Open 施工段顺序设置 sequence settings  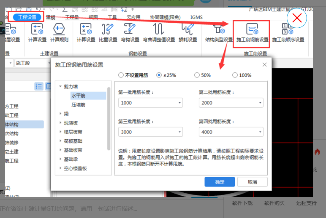tap(288, 33)
